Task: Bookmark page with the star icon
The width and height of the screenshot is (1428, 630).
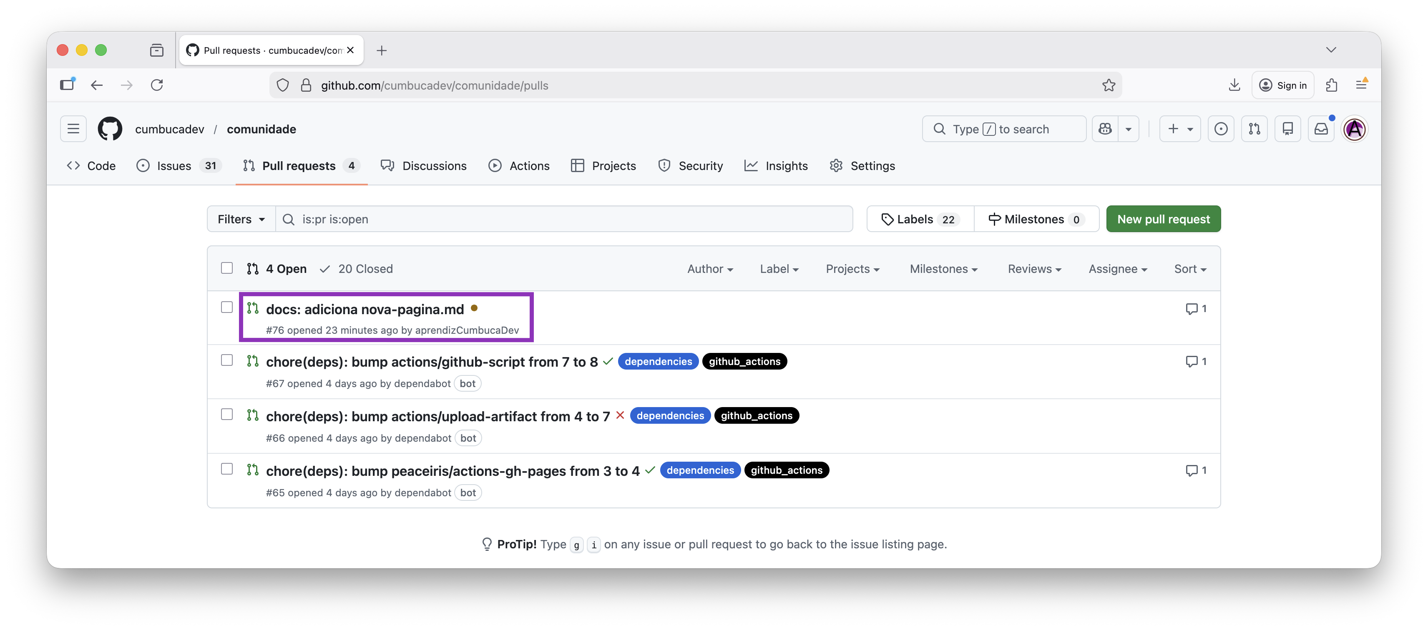Action: click(x=1109, y=85)
